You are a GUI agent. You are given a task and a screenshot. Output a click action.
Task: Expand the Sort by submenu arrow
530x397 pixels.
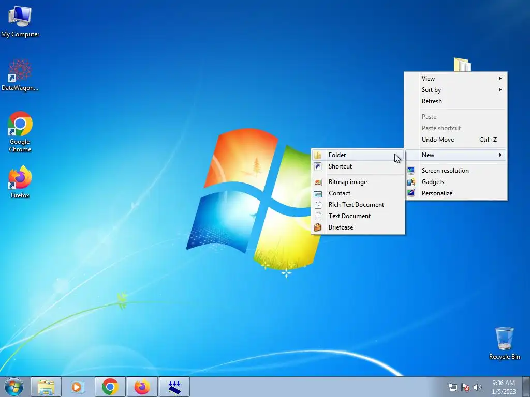pos(500,90)
